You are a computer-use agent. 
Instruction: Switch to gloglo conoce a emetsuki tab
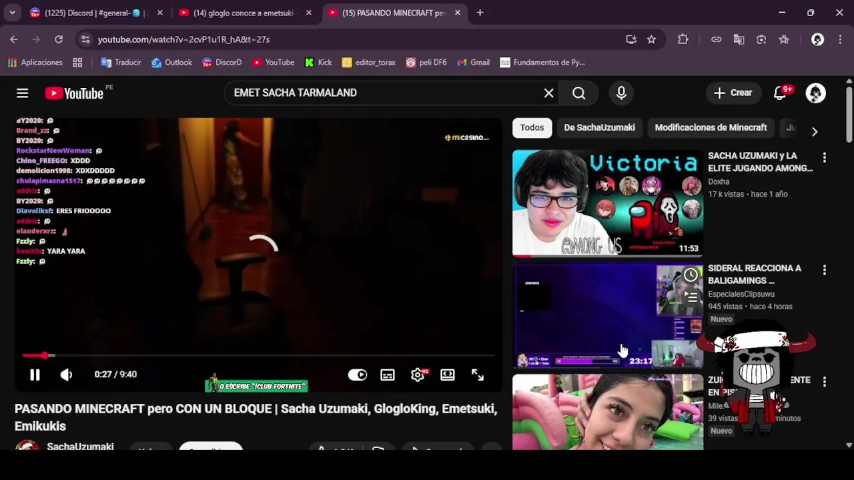(x=244, y=13)
